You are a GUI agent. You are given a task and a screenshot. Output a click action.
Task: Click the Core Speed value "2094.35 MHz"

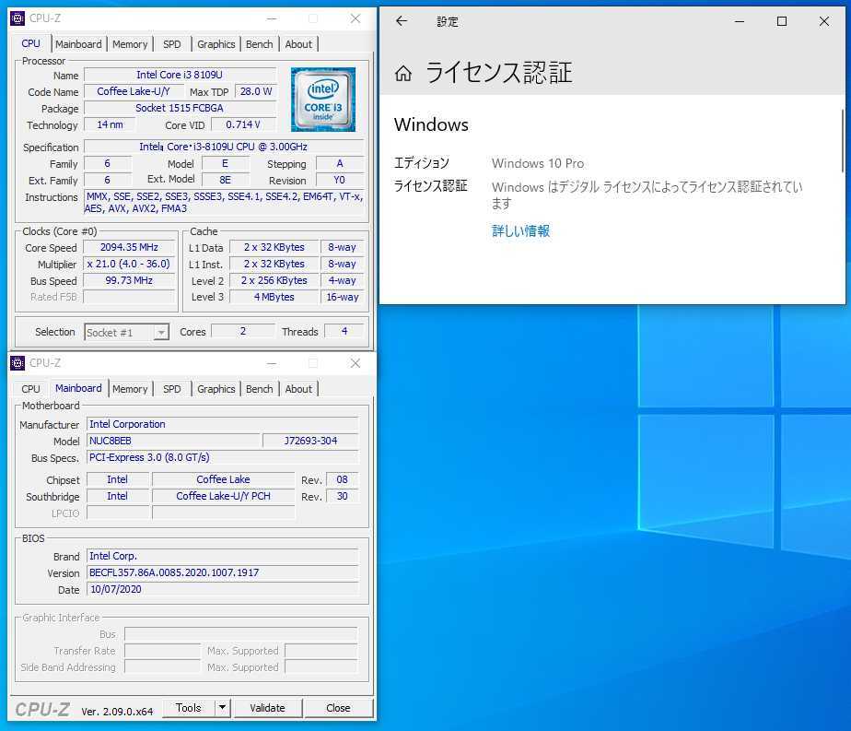click(129, 247)
